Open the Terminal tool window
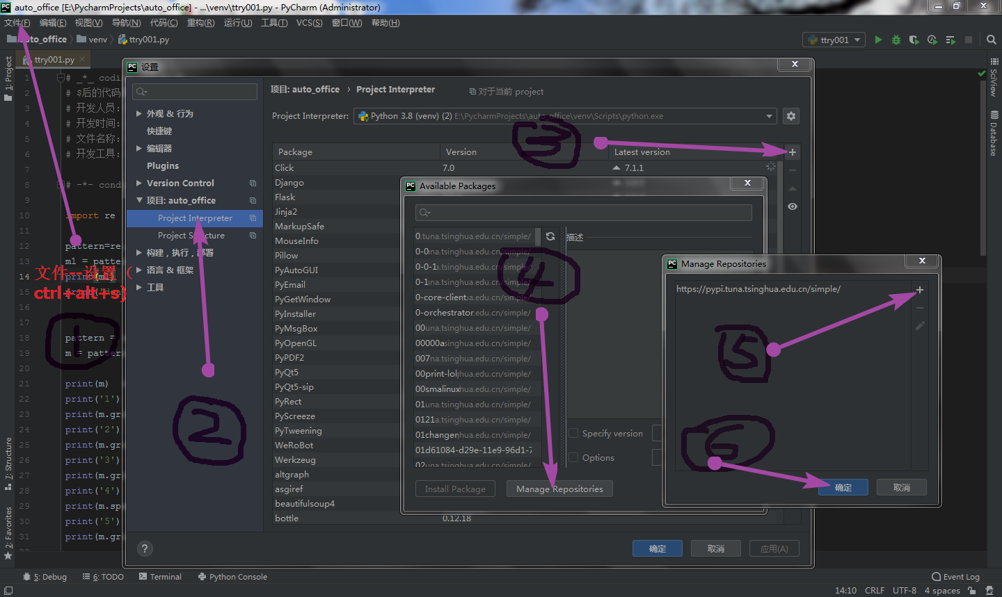The image size is (1002, 597). coord(160,577)
